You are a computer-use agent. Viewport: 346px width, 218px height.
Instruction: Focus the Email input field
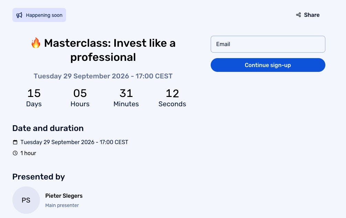268,44
